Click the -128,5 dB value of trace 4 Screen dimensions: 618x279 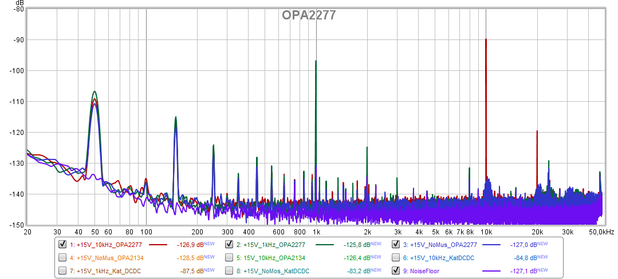[190, 258]
